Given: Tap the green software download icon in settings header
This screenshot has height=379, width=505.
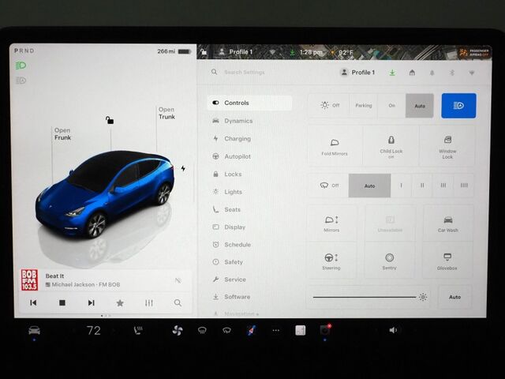Looking at the screenshot, I should coord(392,73).
